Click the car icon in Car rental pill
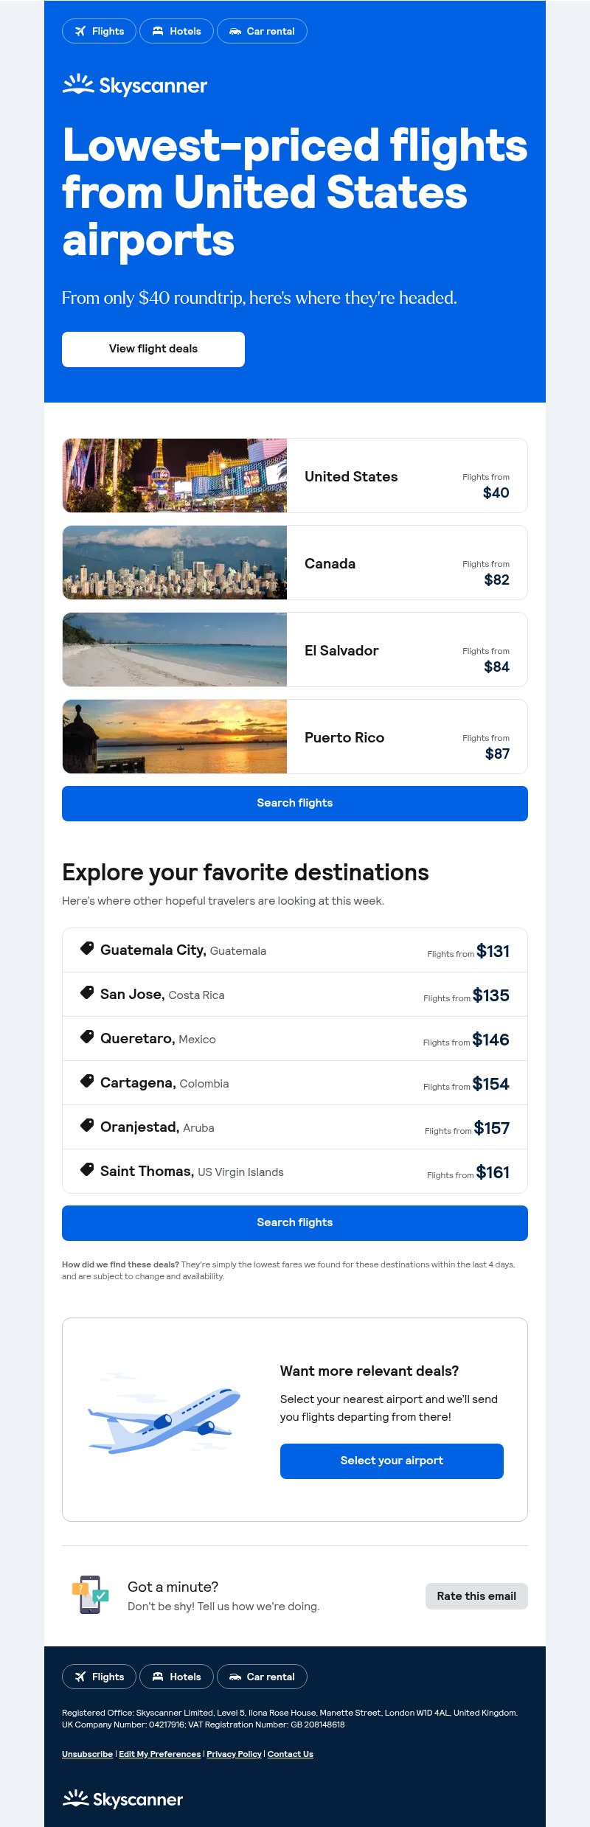This screenshot has width=590, height=1827. [x=235, y=31]
